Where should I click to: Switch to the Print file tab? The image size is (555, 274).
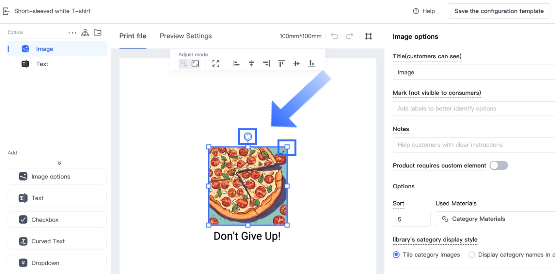(x=133, y=36)
